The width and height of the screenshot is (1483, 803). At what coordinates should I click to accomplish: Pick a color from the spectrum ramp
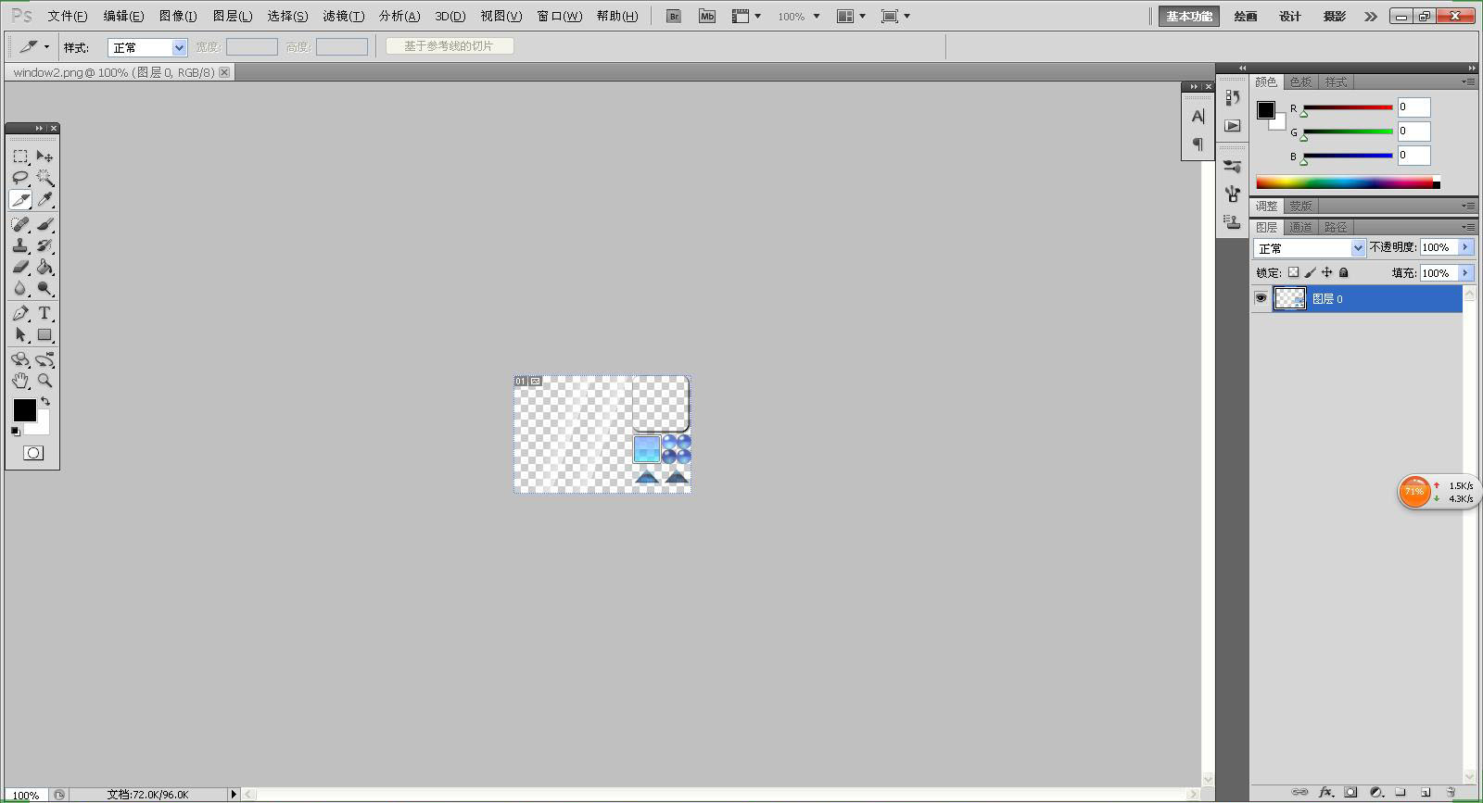coord(1345,182)
